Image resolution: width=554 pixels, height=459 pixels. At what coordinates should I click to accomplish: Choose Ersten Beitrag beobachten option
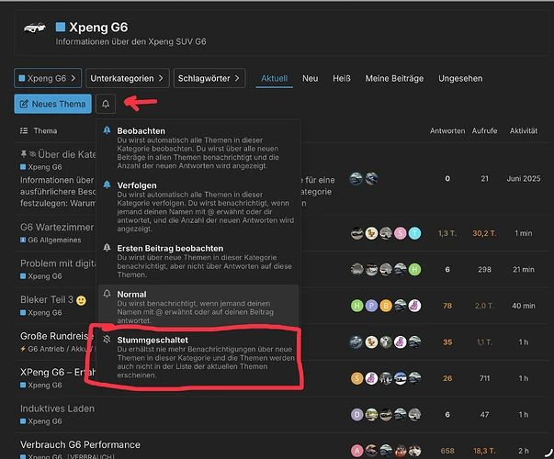coord(198,262)
